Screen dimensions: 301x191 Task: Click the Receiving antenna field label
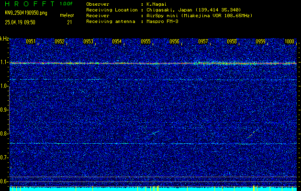coord(111,21)
